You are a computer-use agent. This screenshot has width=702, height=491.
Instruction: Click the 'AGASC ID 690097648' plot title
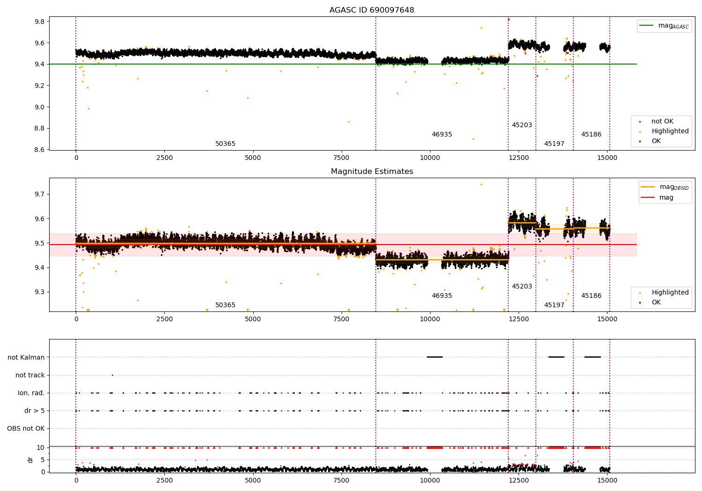point(372,10)
